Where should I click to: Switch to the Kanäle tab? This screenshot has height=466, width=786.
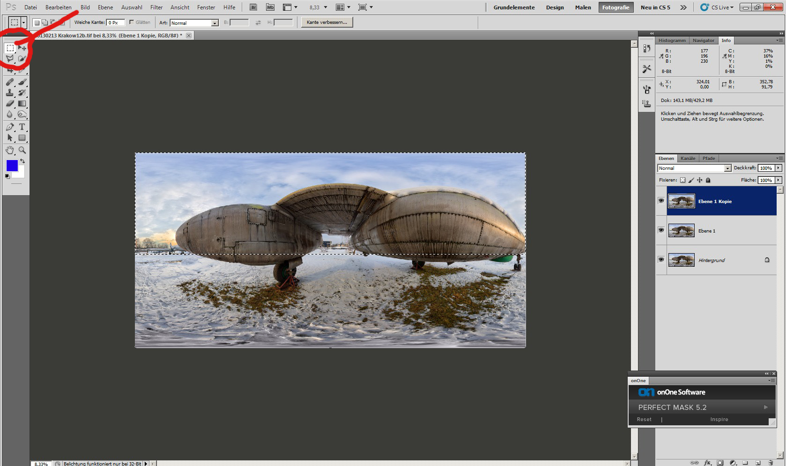pos(688,158)
